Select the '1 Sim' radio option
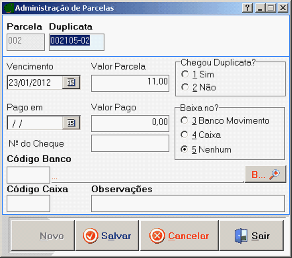This screenshot has height=258, width=292. click(x=185, y=74)
